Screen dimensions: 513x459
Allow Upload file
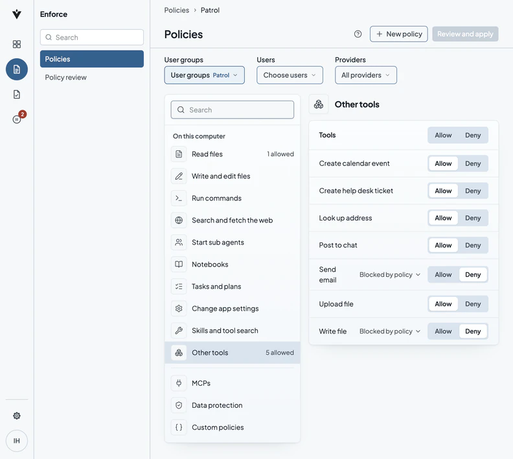tap(443, 304)
